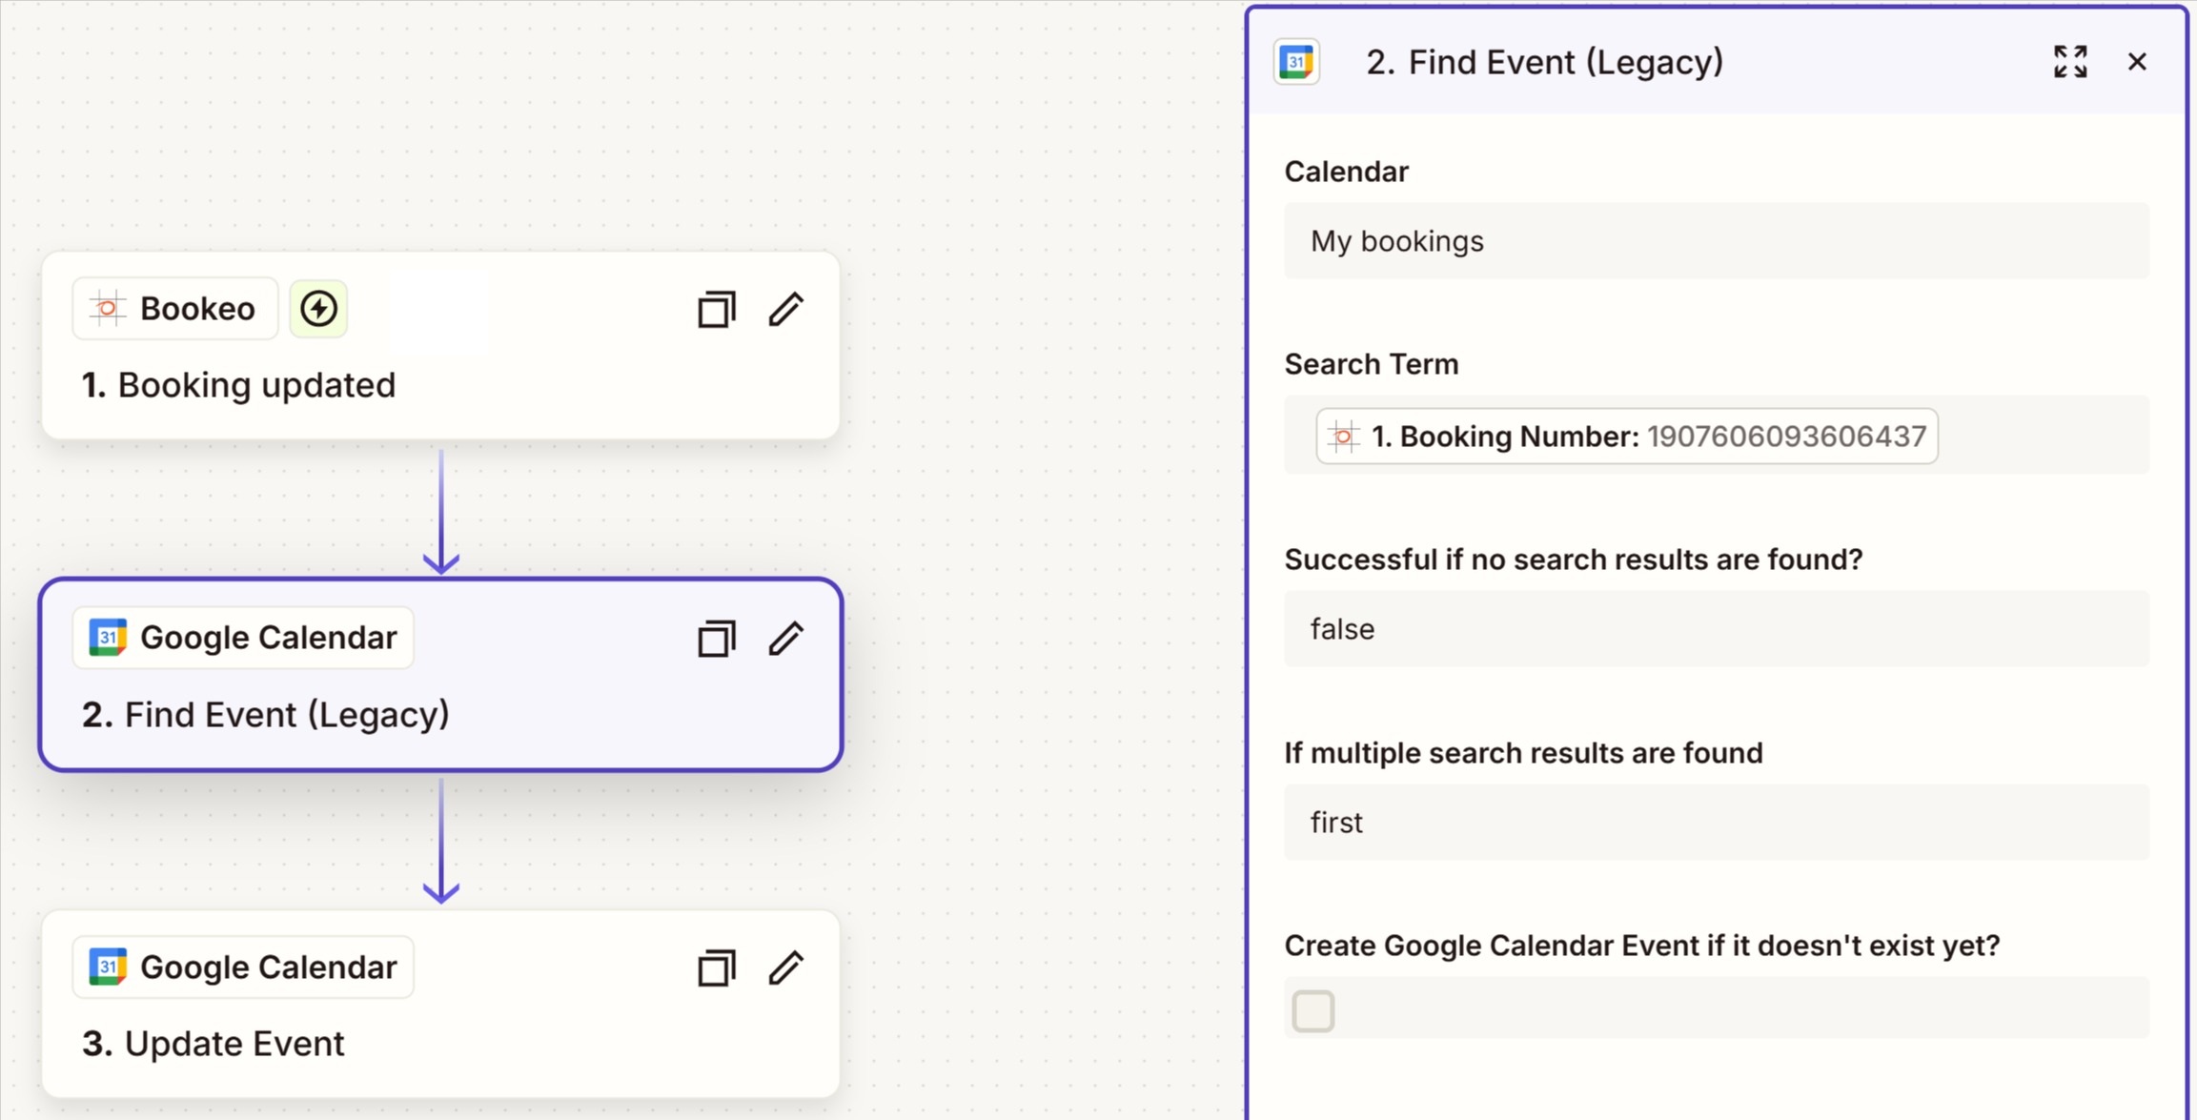Click the instant trigger lightning badge
This screenshot has height=1120, width=2197.
tap(318, 309)
